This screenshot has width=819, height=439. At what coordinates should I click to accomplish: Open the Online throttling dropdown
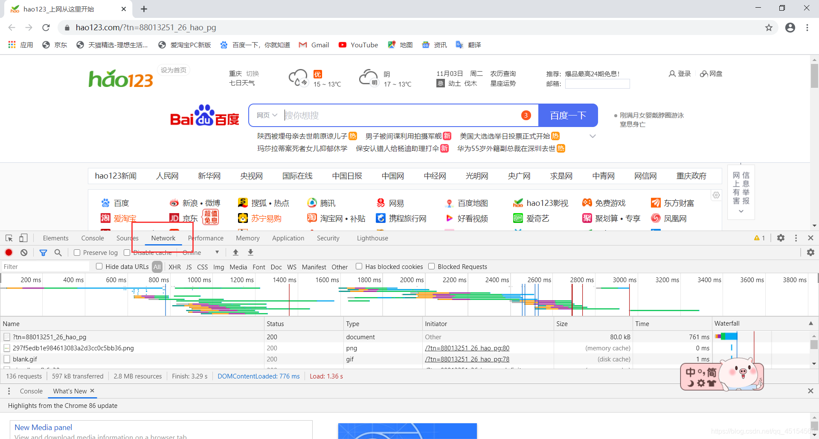tap(201, 252)
